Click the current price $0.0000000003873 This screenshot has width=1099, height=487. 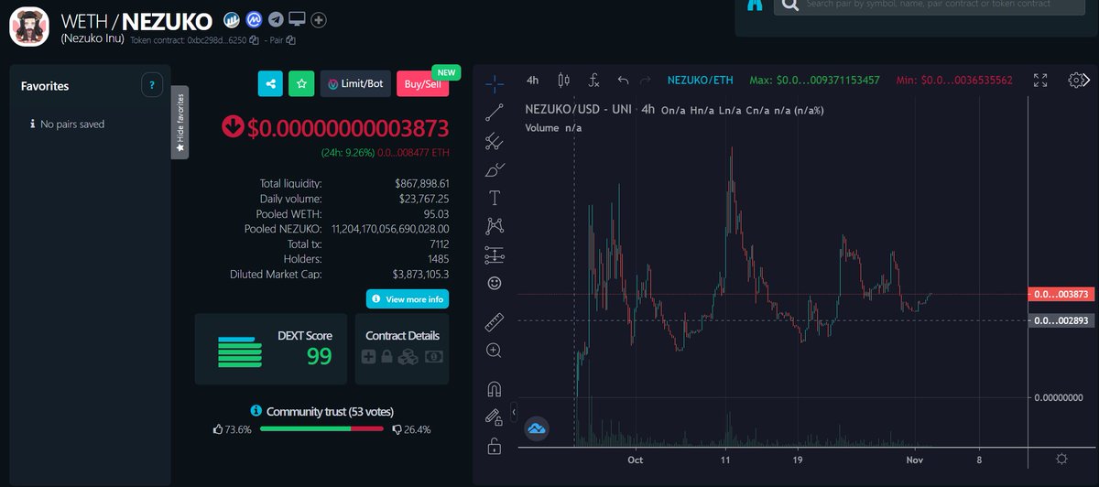[348, 127]
